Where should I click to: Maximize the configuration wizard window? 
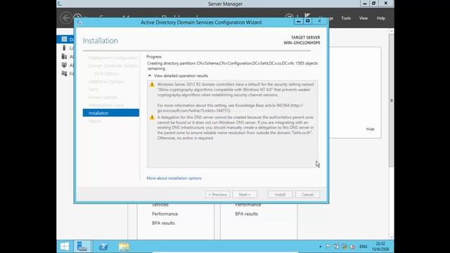(x=308, y=21)
